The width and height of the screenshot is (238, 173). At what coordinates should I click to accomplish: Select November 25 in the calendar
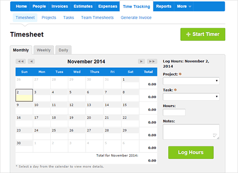(59, 133)
